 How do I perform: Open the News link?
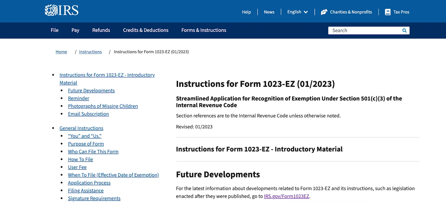point(269,12)
